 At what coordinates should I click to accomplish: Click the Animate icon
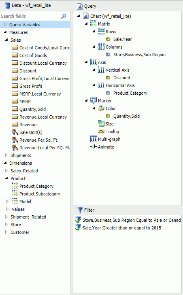[94, 146]
